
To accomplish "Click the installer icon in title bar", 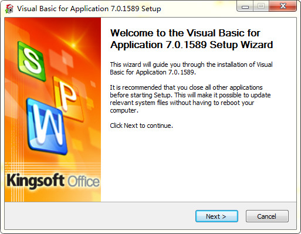I will tap(9, 9).
